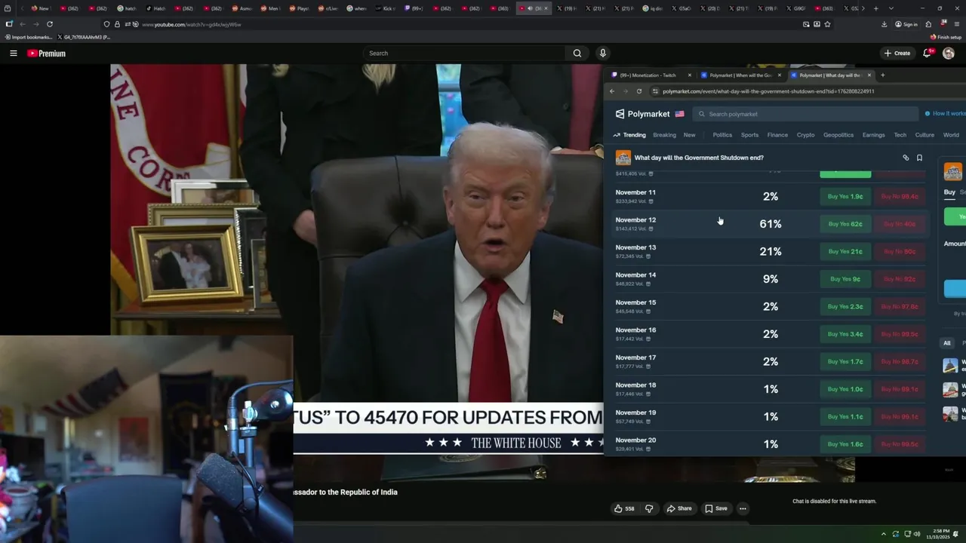Go back in the Polymarket browser window
The width and height of the screenshot is (966, 543).
click(x=612, y=91)
